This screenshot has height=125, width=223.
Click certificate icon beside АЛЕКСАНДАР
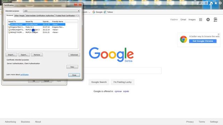pyautogui.click(x=9, y=30)
